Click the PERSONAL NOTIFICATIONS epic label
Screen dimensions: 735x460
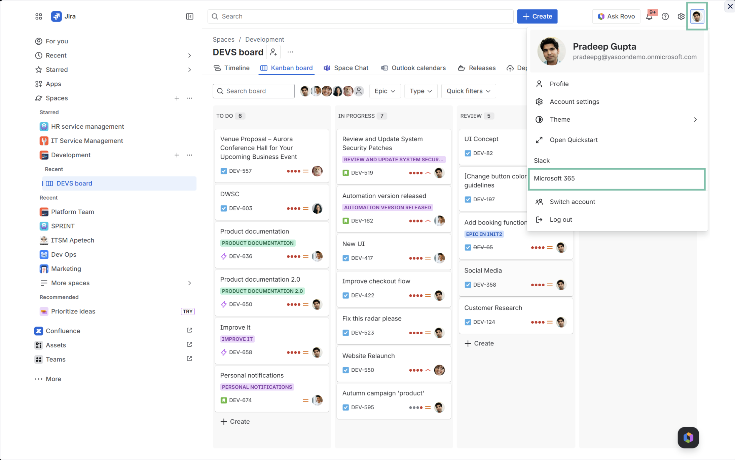click(x=257, y=387)
